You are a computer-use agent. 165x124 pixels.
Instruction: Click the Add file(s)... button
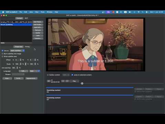point(38,22)
